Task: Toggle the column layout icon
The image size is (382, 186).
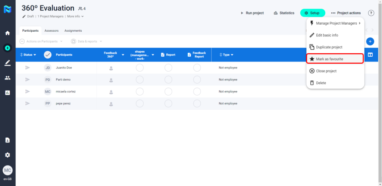Action: pos(370,55)
